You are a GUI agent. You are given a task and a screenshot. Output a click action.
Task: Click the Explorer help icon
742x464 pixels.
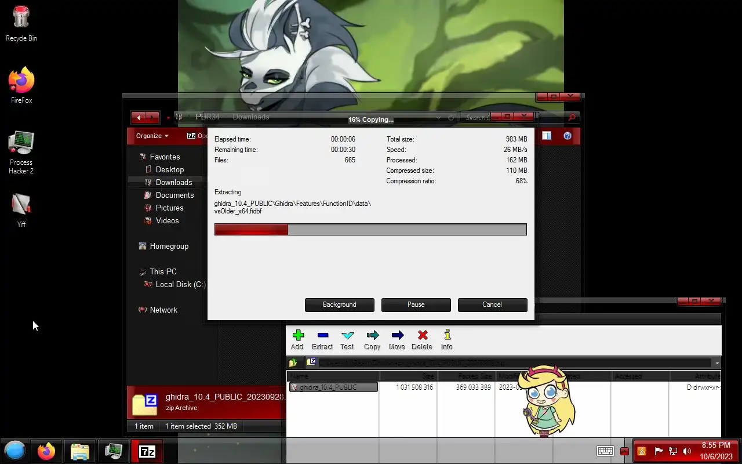tap(568, 136)
